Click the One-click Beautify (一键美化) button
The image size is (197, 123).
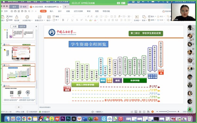tap(97, 112)
